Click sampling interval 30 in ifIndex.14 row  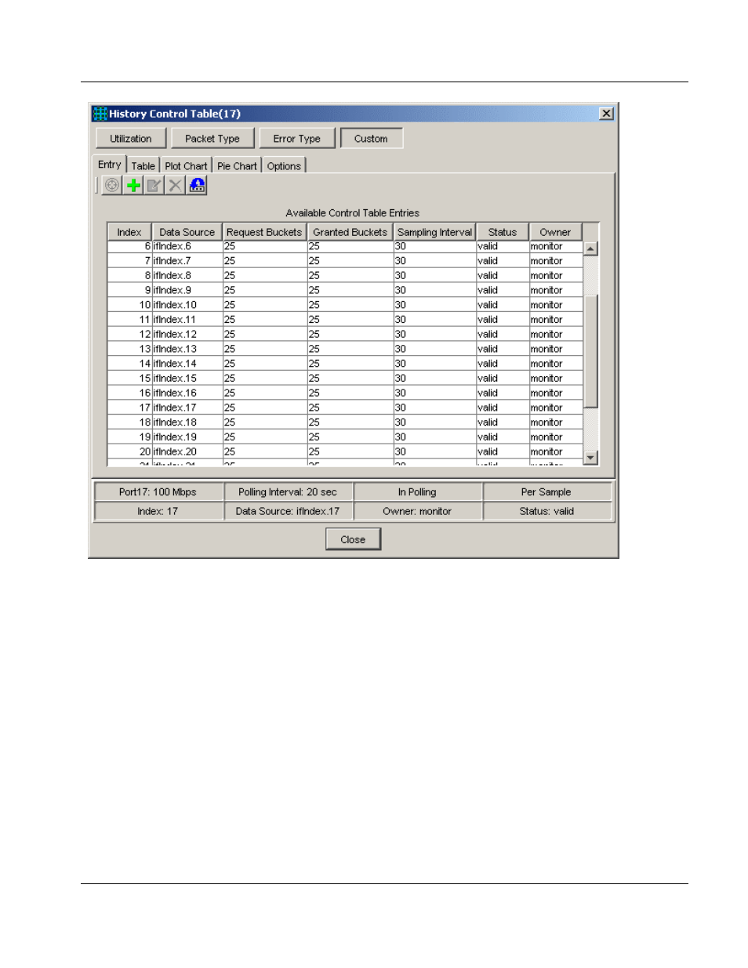coord(434,364)
